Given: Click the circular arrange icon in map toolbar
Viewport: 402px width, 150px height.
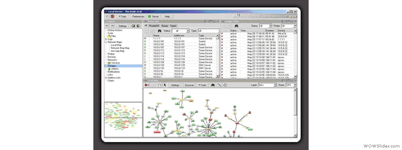Looking at the screenshot, I should pyautogui.click(x=225, y=85).
